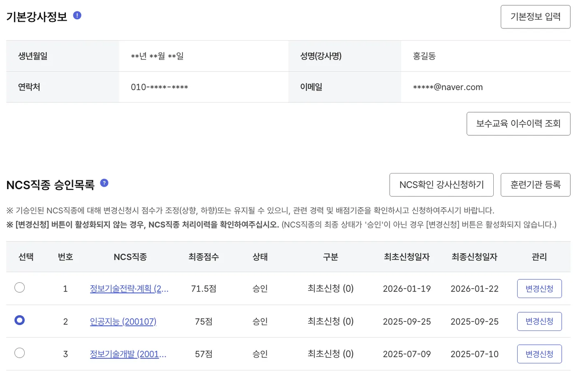This screenshot has height=372, width=576.
Task: Open the 인공지능 (200107) link
Action: [123, 321]
